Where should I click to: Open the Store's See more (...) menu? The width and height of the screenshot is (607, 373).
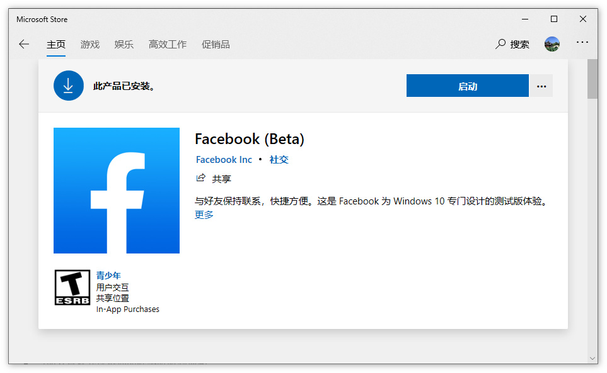pyautogui.click(x=582, y=44)
